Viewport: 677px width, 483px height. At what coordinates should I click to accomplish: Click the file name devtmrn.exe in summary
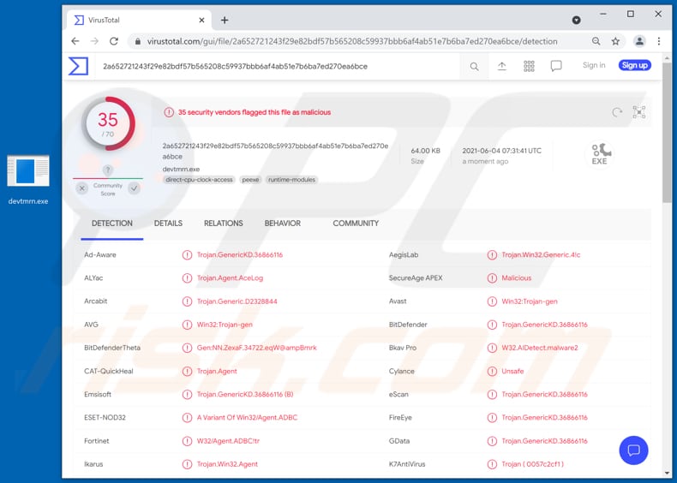pyautogui.click(x=181, y=170)
